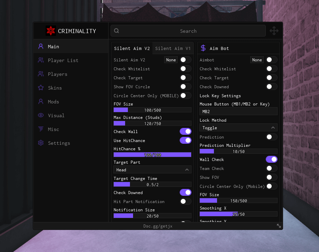
Task: Adjust the Silent Aim FOV Size slider 100/500
Action: click(x=152, y=110)
